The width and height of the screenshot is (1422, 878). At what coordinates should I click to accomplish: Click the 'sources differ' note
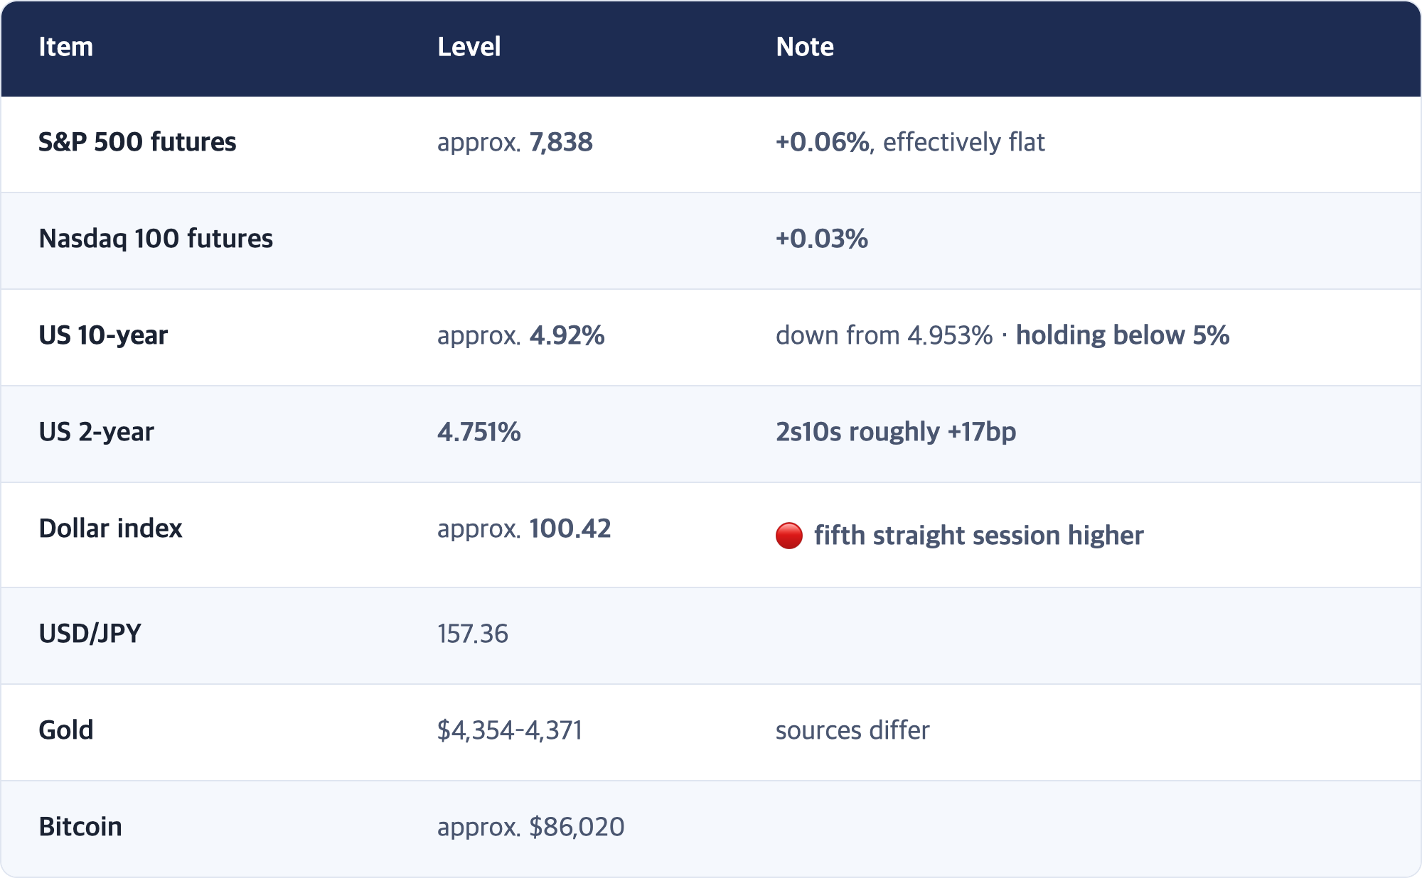click(x=852, y=730)
